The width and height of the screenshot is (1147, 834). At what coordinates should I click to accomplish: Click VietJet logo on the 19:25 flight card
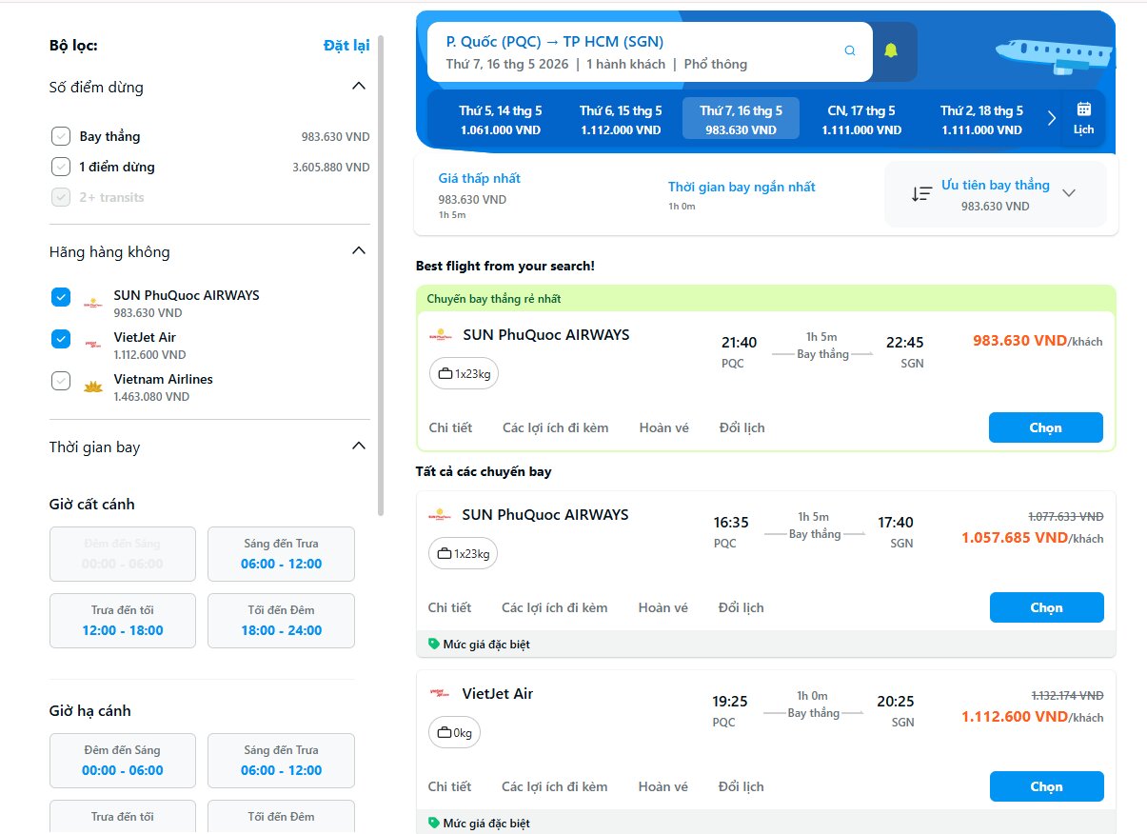[x=439, y=694]
